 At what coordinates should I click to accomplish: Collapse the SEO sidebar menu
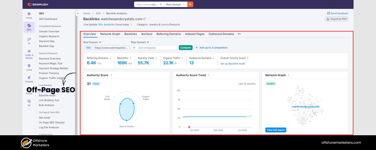(78, 13)
